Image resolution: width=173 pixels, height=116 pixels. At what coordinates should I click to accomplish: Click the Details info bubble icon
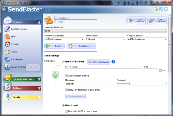point(8,95)
